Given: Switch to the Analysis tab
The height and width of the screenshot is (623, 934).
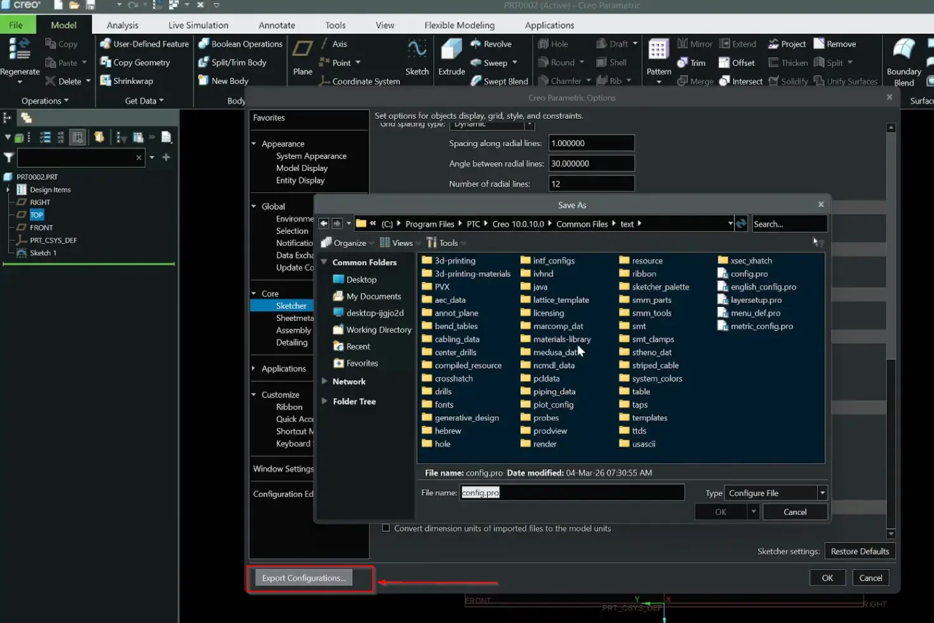Looking at the screenshot, I should [123, 25].
